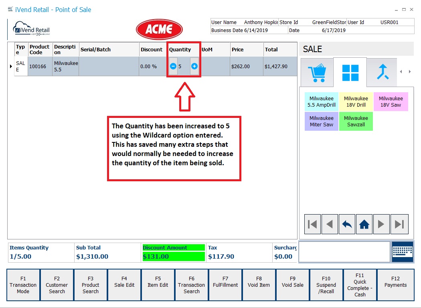The height and width of the screenshot is (308, 421).
Task: Select the row marker arrow for the sale line
Action: [11, 66]
